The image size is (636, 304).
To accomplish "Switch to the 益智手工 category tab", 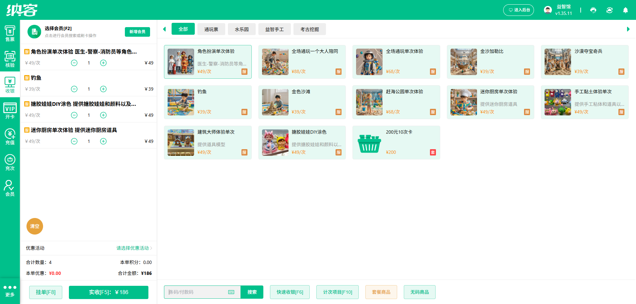I will pyautogui.click(x=275, y=29).
